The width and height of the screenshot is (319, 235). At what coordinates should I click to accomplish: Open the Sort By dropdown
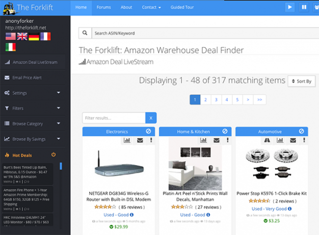tap(302, 81)
